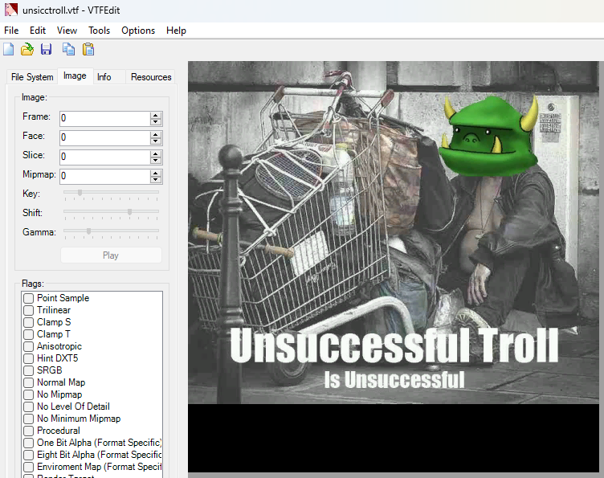Decrease the Face value with down arrow
604x478 pixels.
tap(156, 141)
